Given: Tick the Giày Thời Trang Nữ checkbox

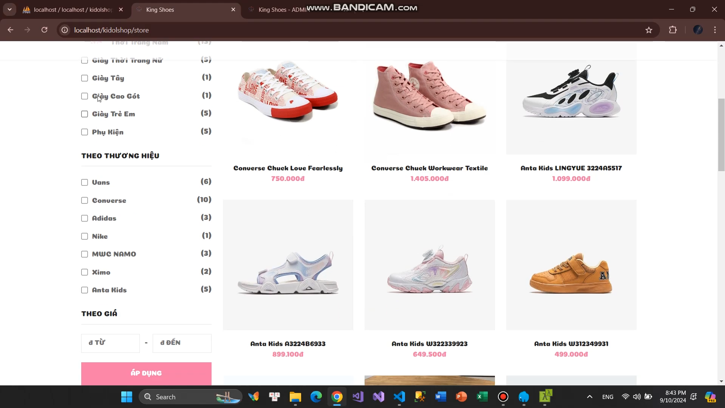Looking at the screenshot, I should (85, 60).
